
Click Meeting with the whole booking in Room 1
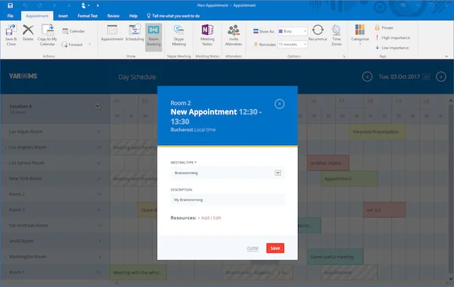click(x=138, y=272)
